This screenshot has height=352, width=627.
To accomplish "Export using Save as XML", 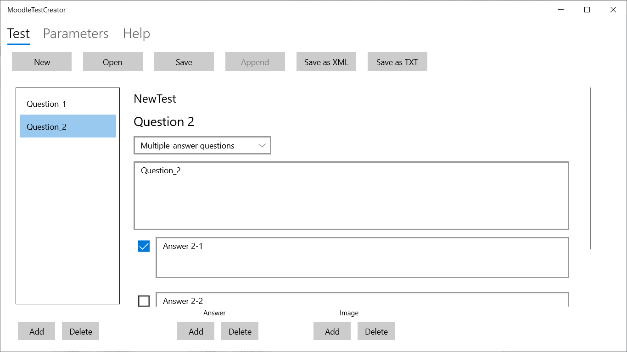I will 326,62.
